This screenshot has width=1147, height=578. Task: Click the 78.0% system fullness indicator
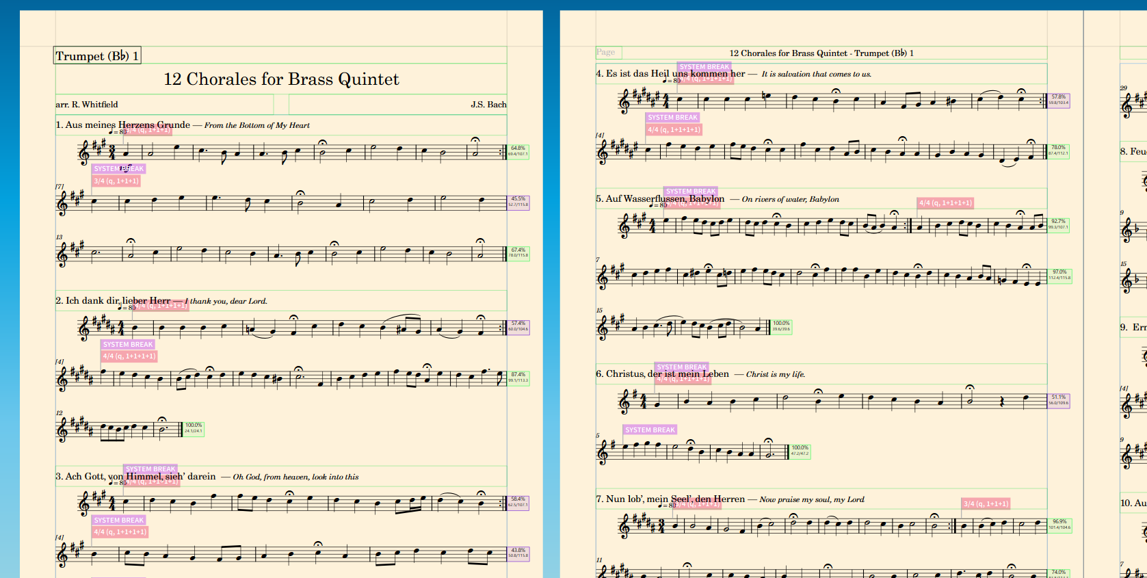pos(1058,150)
